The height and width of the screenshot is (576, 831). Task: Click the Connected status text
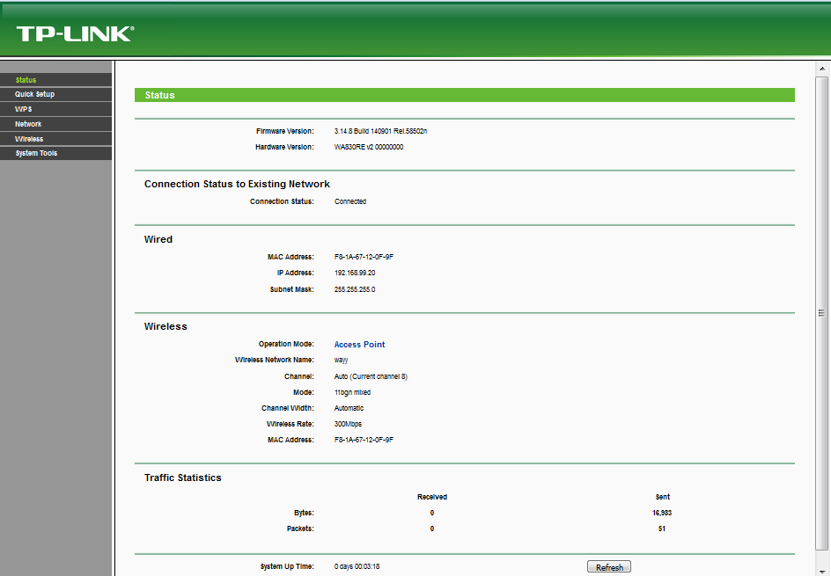click(350, 201)
